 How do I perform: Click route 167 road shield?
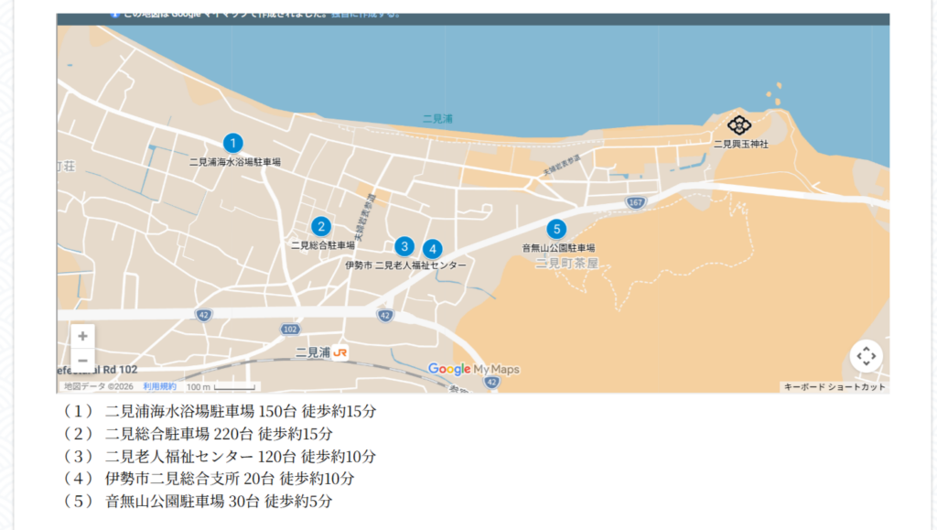click(x=636, y=201)
